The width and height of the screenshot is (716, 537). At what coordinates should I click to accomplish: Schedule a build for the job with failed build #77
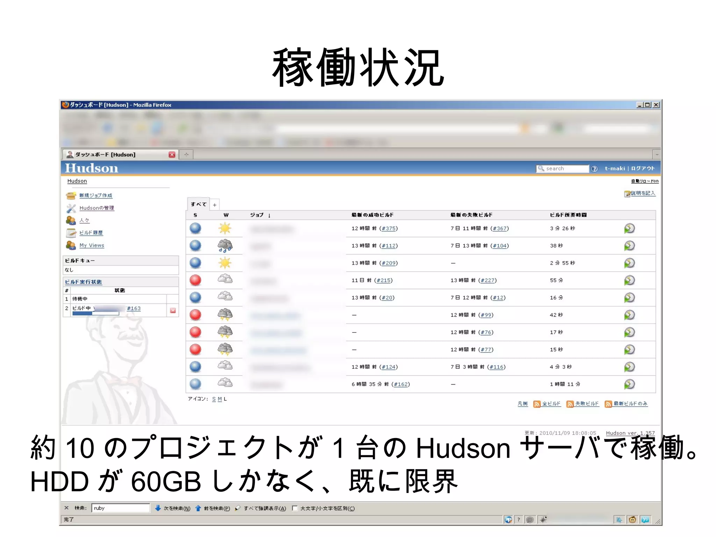tap(629, 350)
